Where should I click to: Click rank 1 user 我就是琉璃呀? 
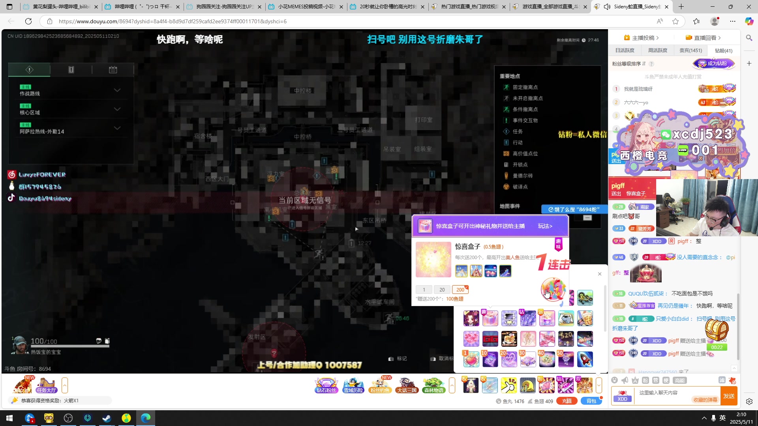[x=638, y=89]
